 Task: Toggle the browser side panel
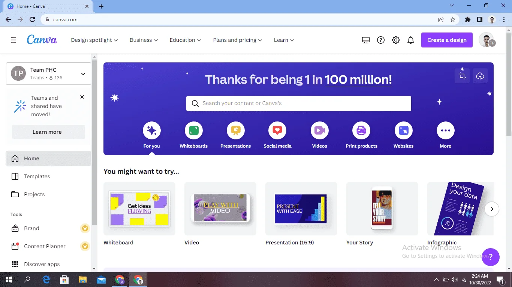[x=480, y=19]
